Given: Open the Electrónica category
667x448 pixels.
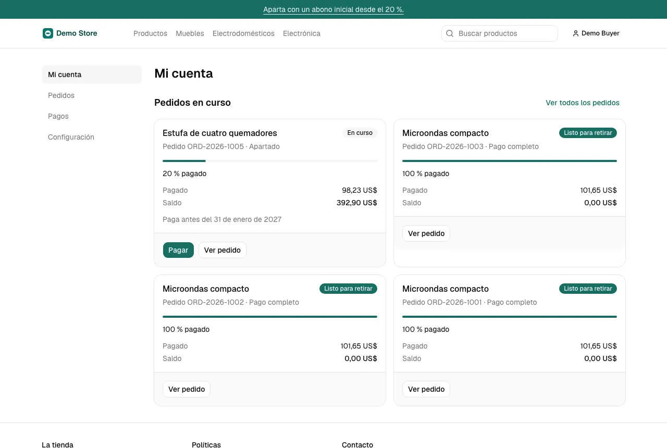Looking at the screenshot, I should (302, 33).
